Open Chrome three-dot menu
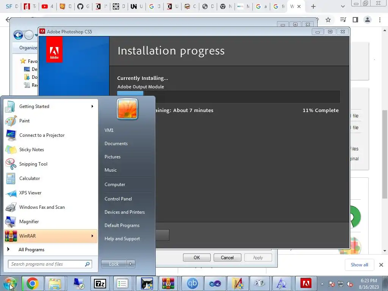This screenshot has width=388, height=291. [380, 20]
